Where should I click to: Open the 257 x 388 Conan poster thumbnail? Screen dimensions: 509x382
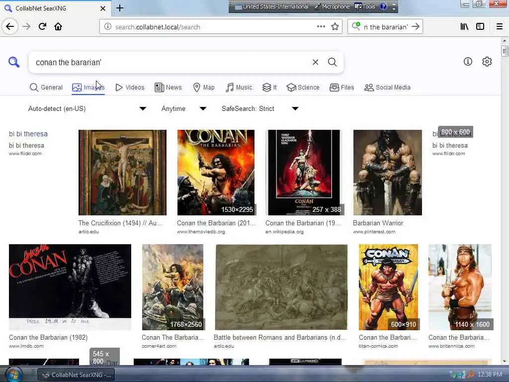coord(304,173)
